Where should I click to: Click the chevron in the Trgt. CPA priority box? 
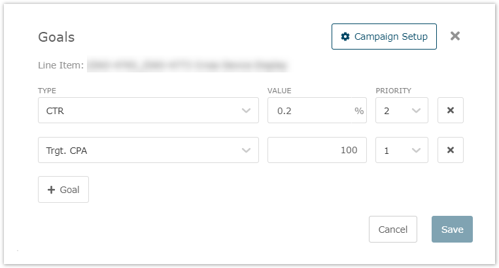[416, 151]
